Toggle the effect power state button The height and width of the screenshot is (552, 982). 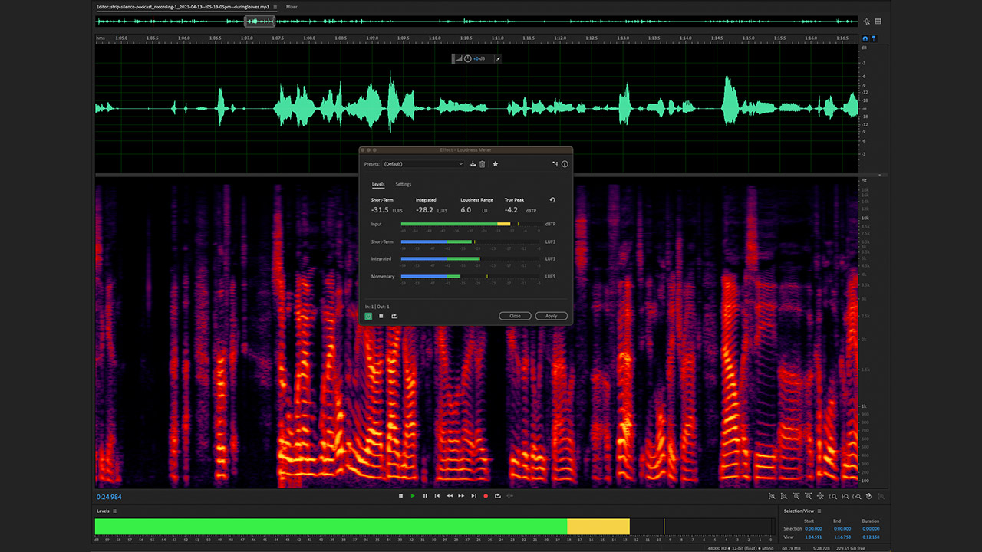(368, 316)
